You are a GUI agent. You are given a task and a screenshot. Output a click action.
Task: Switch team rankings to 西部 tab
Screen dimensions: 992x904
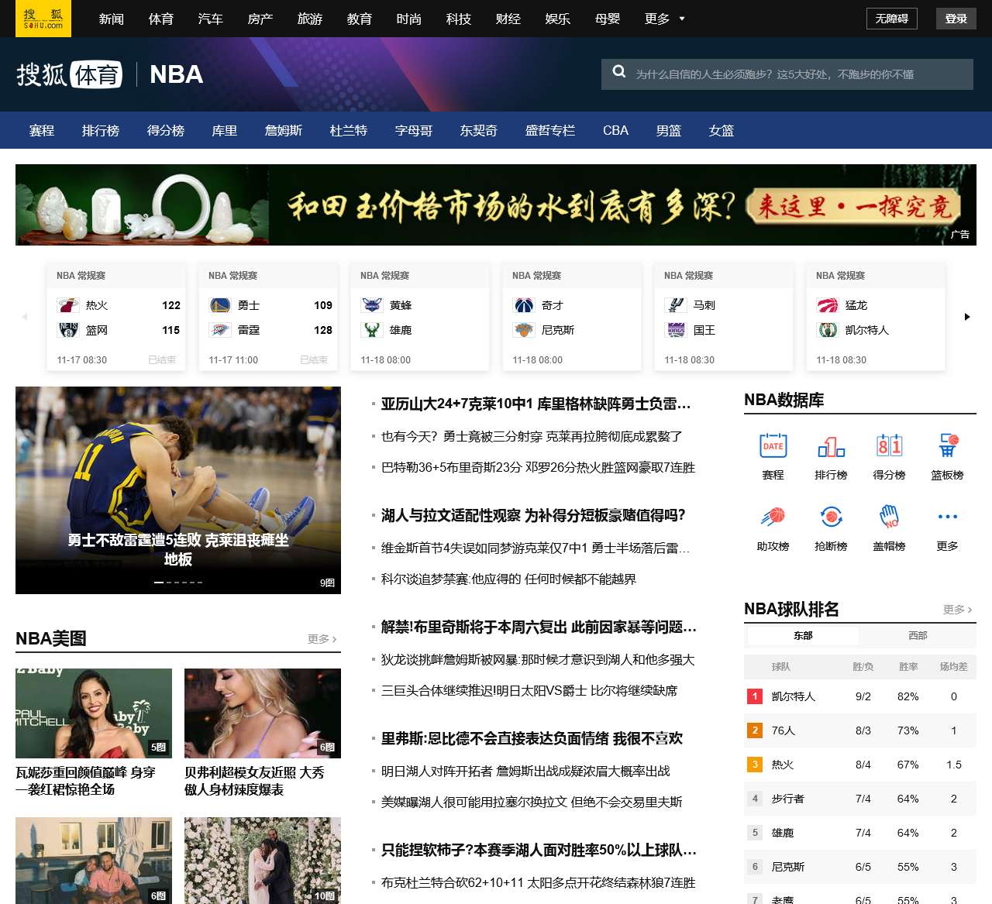point(918,636)
